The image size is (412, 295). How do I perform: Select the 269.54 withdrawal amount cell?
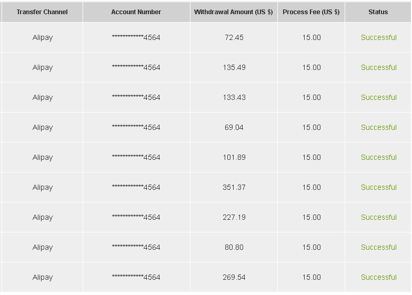[234, 277]
